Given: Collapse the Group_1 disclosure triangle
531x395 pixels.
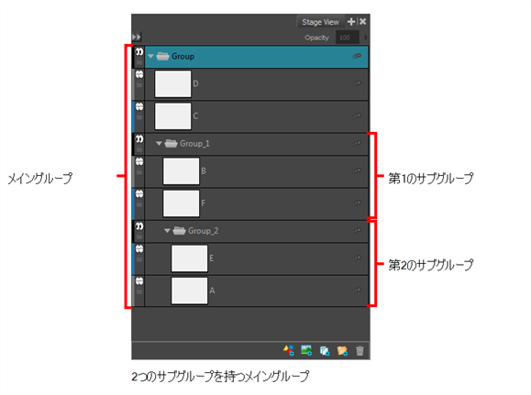Looking at the screenshot, I should 160,144.
